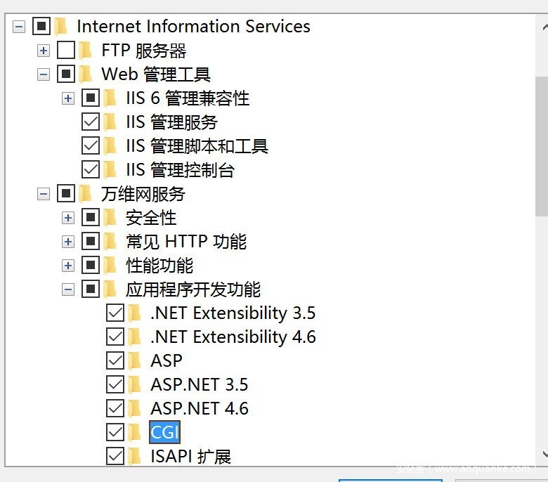Enable the FTP 服务器 checkbox
Image resolution: width=548 pixels, height=482 pixels.
(x=65, y=51)
